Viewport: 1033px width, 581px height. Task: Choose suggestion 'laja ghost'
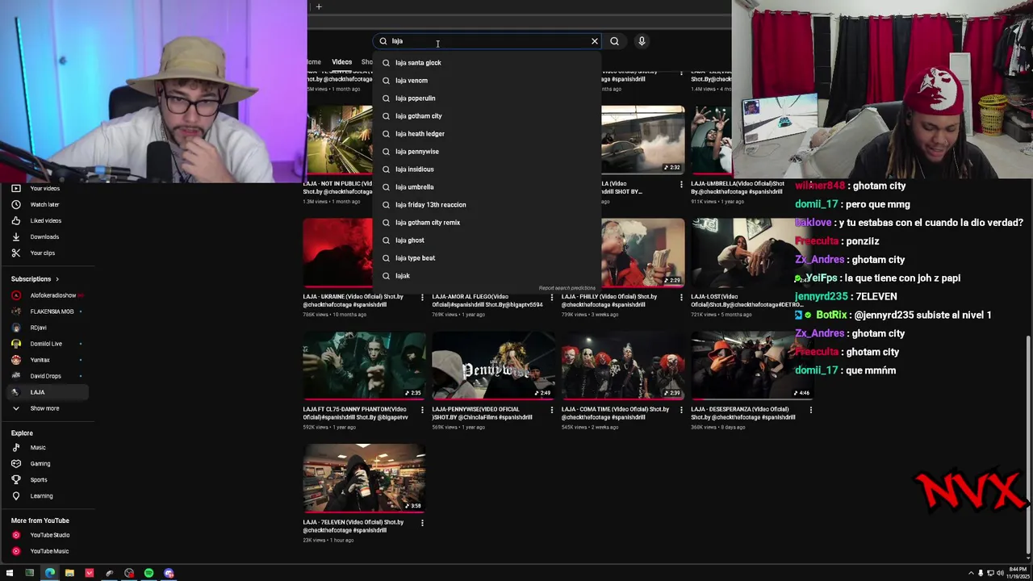(x=487, y=240)
